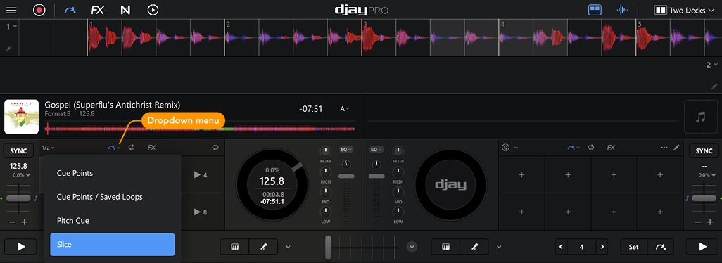This screenshot has height=263, width=722.
Task: Seek in deck 1 overview waveform strip
Action: tap(200, 129)
